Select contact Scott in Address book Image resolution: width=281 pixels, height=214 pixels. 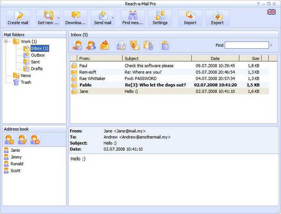point(12,171)
